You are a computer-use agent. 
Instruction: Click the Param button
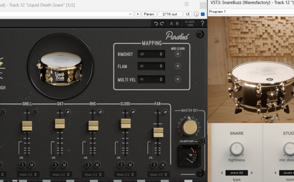(x=149, y=14)
